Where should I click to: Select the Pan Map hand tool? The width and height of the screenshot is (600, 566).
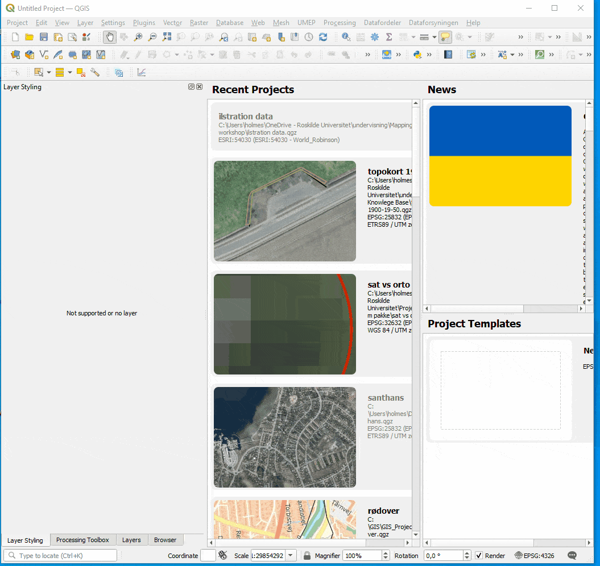[109, 37]
